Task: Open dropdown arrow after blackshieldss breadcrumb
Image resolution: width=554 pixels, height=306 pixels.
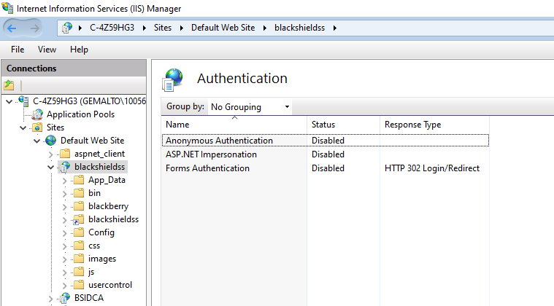Action: pyautogui.click(x=334, y=28)
